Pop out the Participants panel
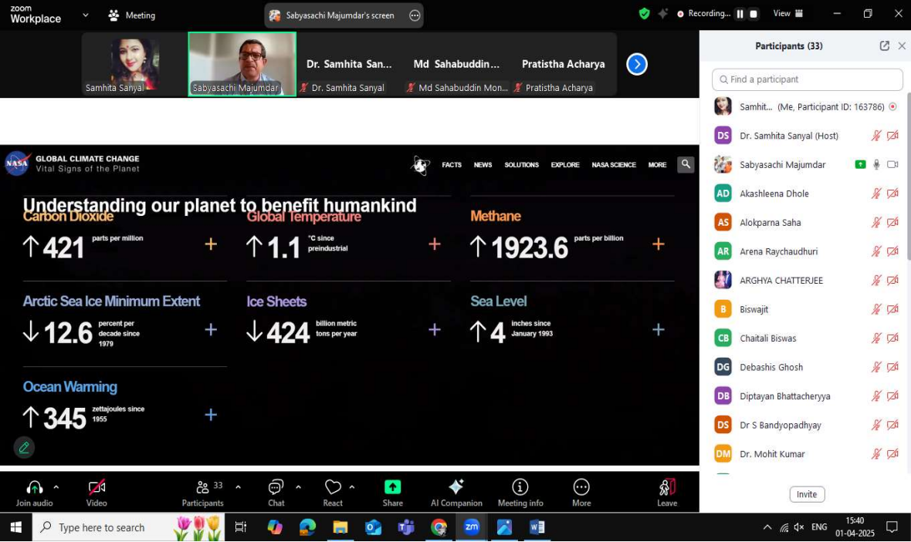Screen dimensions: 911x542 [884, 45]
